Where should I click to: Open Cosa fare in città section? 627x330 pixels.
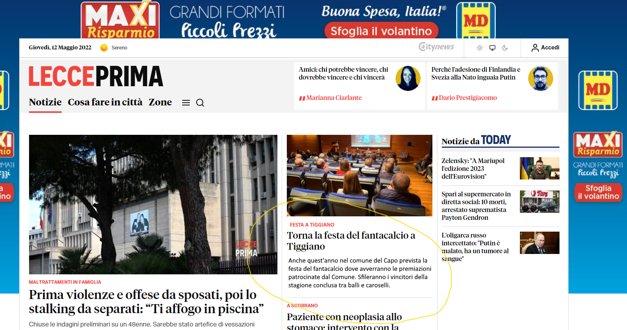[105, 102]
